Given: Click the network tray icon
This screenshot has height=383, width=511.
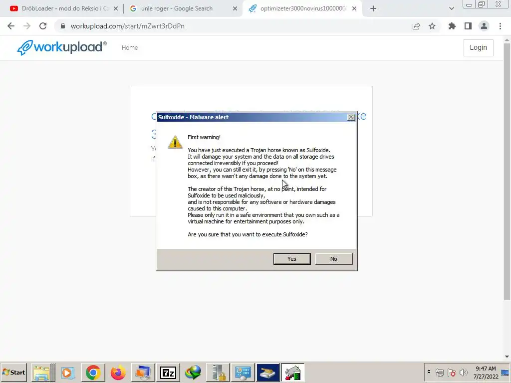Looking at the screenshot, I should pyautogui.click(x=440, y=372).
